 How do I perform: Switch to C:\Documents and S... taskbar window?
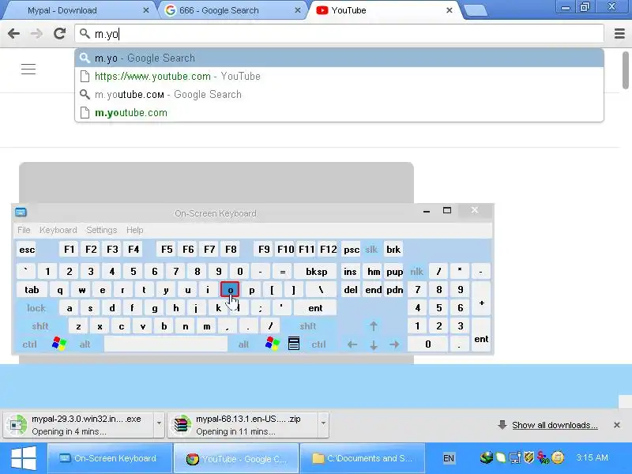362,458
